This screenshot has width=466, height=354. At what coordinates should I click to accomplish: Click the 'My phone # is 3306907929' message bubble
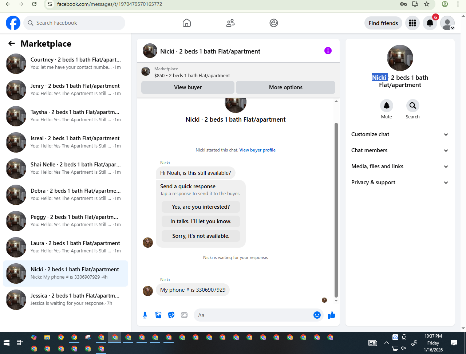193,290
